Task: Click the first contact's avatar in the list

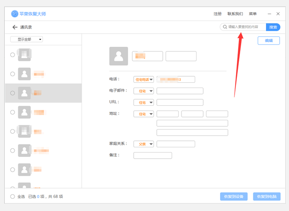Action: coord(24,55)
